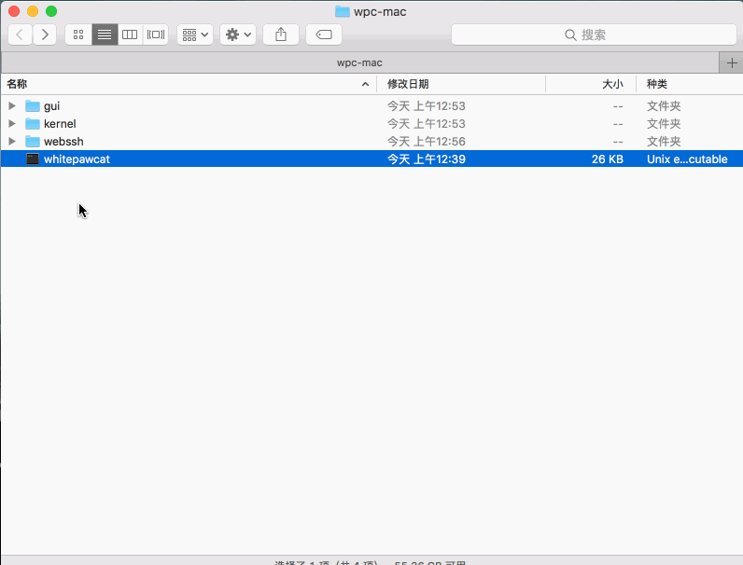Click the Unix e...cutable kind text
Screen dimensions: 743x565
pyautogui.click(x=687, y=159)
